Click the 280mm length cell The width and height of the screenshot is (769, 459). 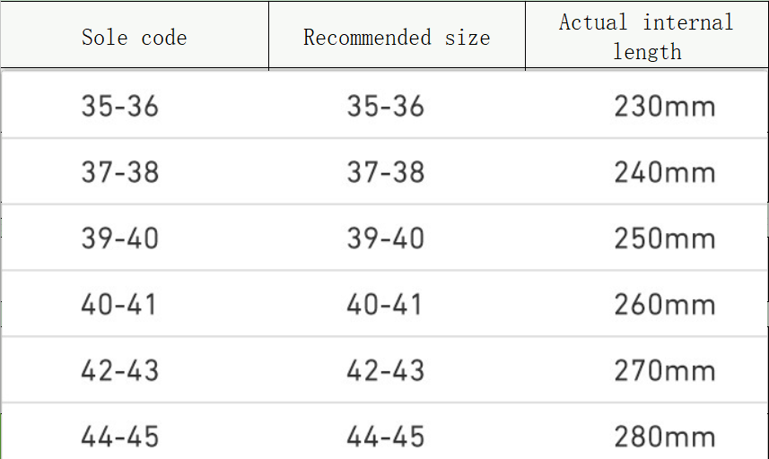[664, 437]
